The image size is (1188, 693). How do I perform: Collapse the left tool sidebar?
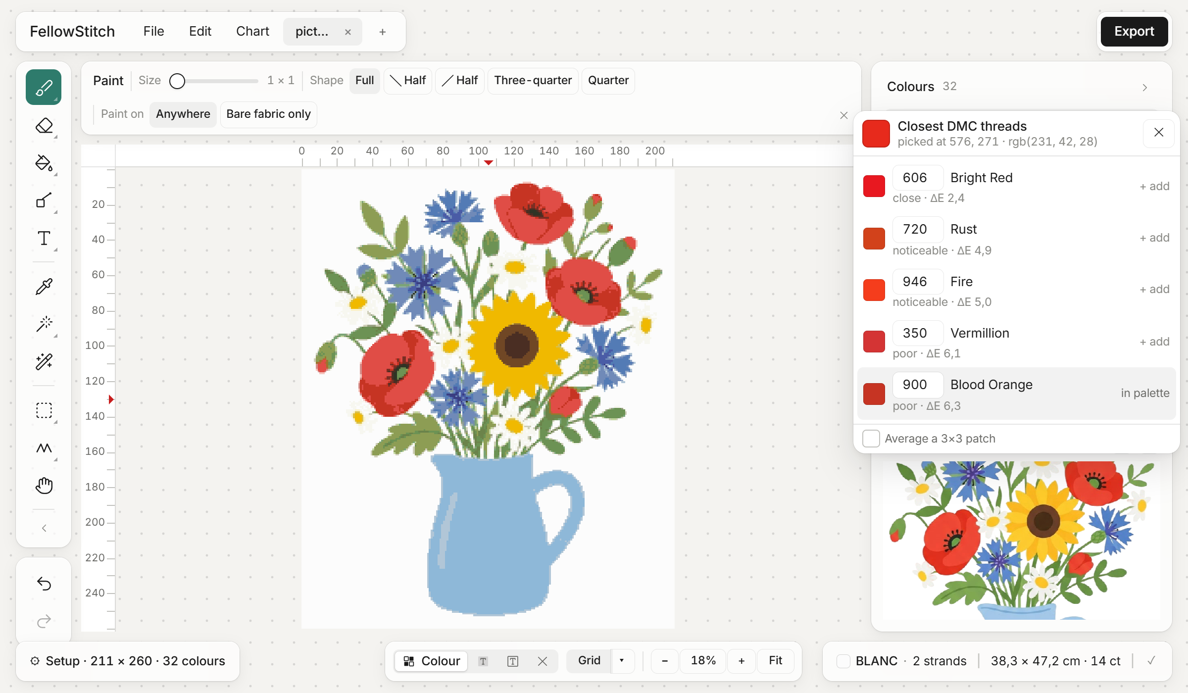click(44, 528)
